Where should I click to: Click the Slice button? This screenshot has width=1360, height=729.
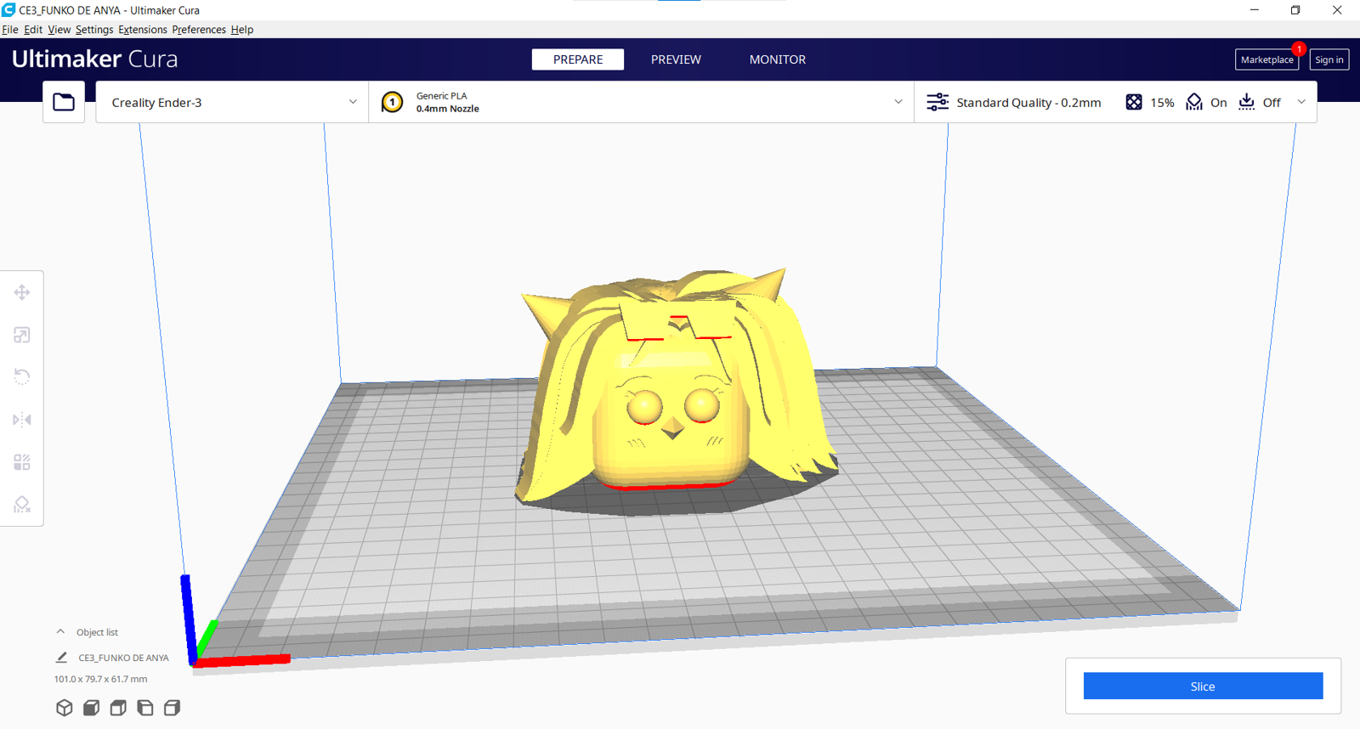point(1203,687)
